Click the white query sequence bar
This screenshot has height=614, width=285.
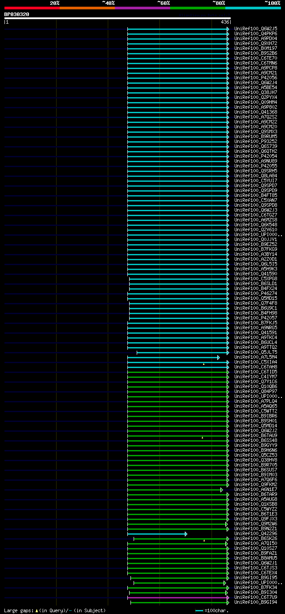(x=118, y=18)
